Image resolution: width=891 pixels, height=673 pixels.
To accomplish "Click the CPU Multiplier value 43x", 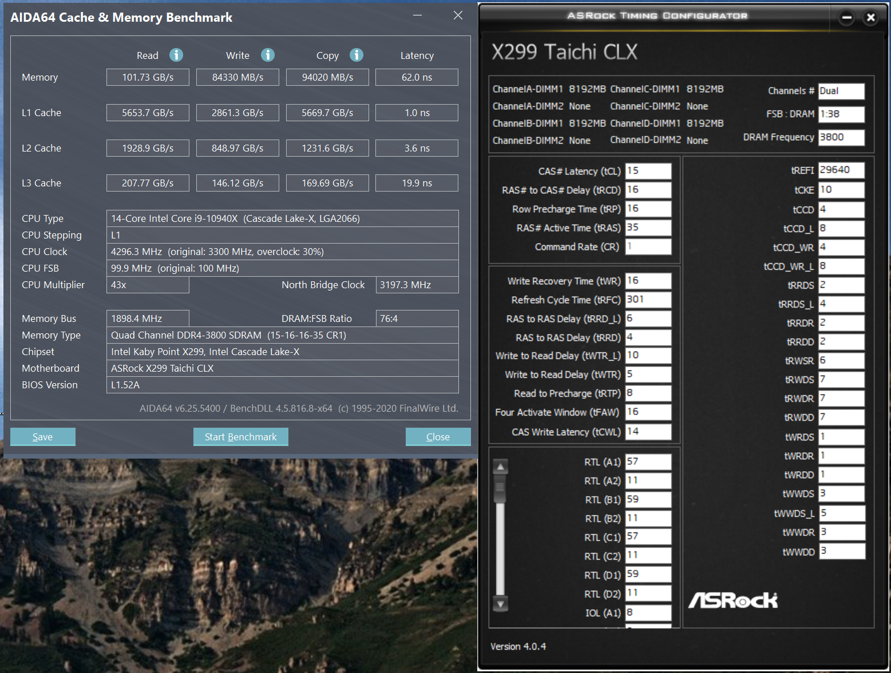I will coord(148,285).
